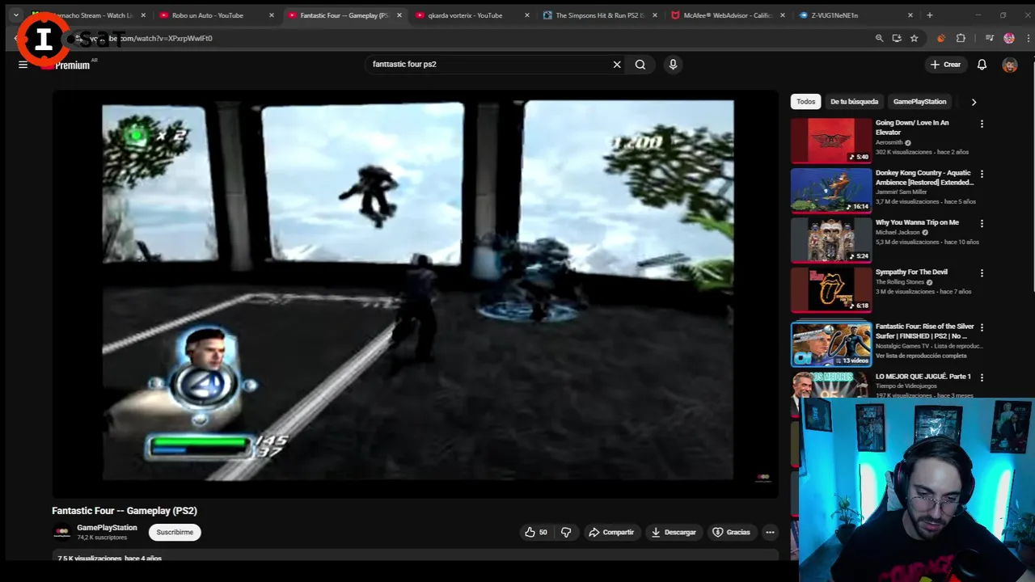Click the Compartir share button
This screenshot has width=1035, height=582.
(x=611, y=532)
